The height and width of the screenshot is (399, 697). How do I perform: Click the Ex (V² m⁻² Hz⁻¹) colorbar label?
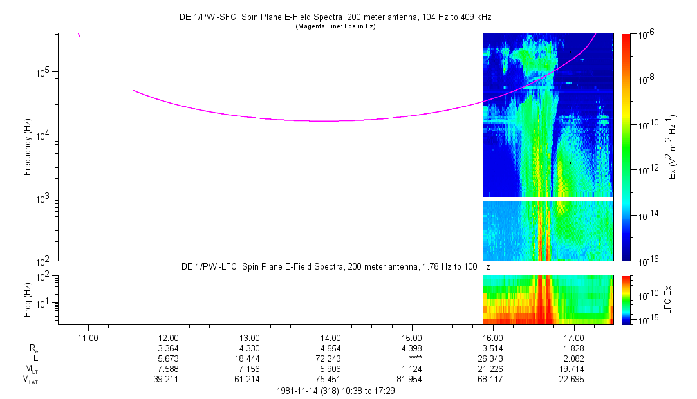pos(673,147)
